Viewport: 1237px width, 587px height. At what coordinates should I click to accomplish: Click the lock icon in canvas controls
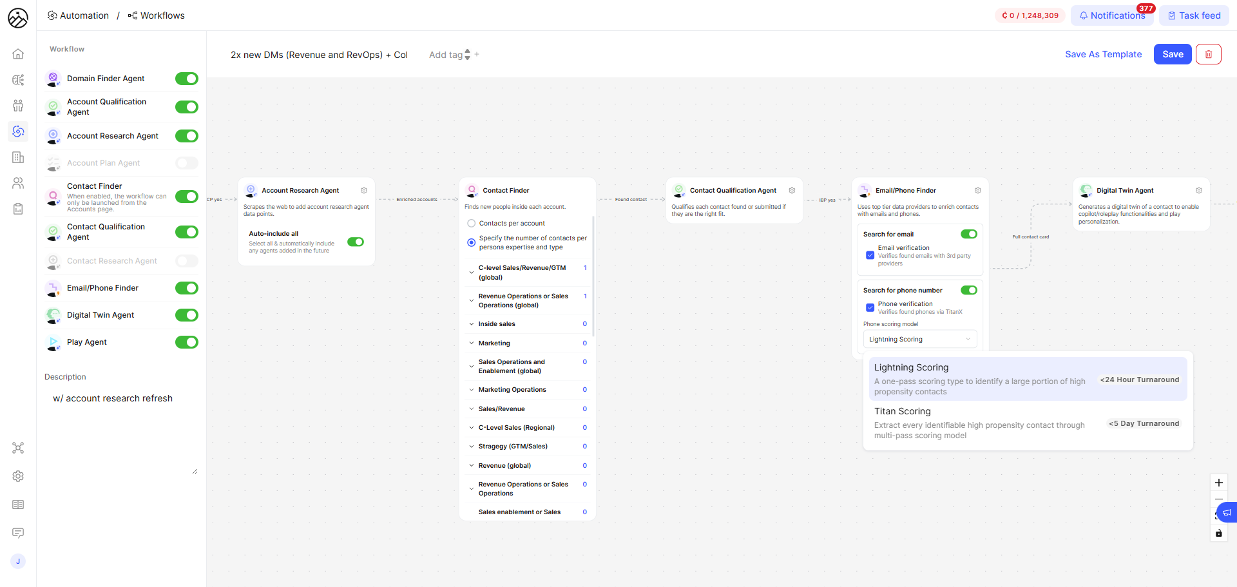[x=1218, y=533]
